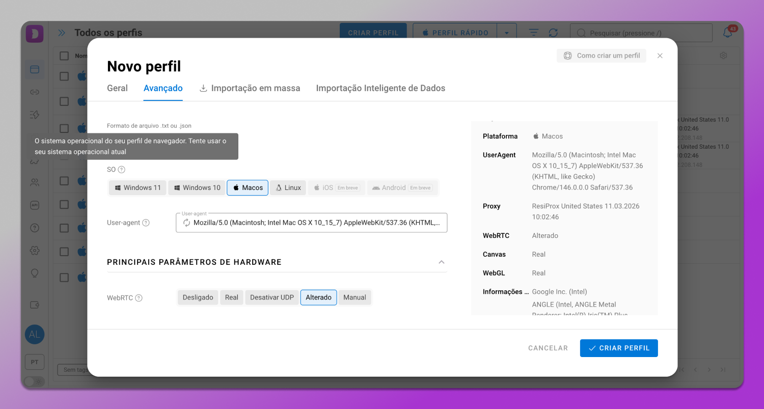This screenshot has height=409, width=764.
Task: Click the help icon beside User-agent label
Action: pos(146,223)
